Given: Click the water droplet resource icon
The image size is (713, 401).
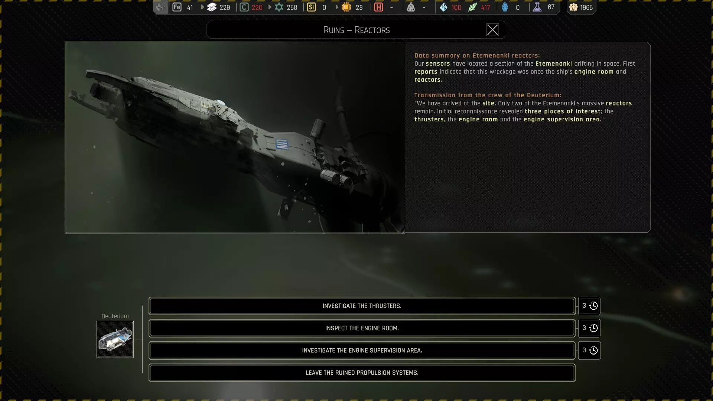Looking at the screenshot, I should tap(443, 7).
